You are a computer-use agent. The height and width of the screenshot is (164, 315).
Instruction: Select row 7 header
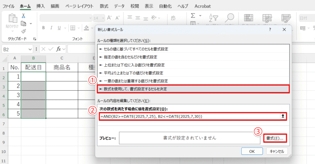pos(3,124)
